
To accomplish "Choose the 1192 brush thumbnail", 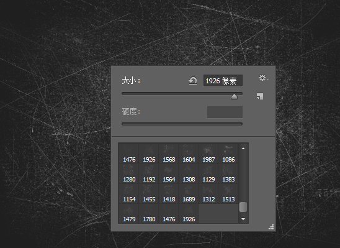I will click(x=149, y=173).
